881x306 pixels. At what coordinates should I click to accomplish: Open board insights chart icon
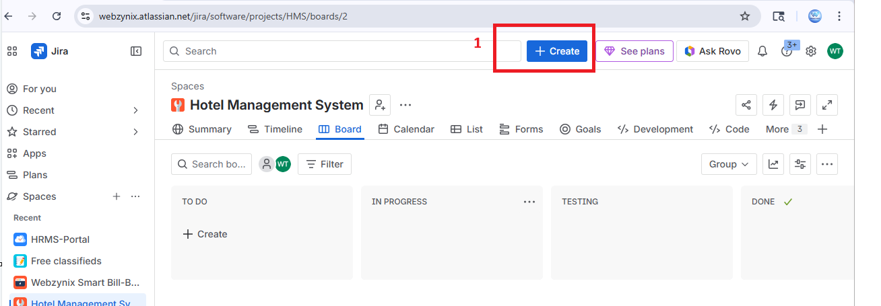click(773, 164)
